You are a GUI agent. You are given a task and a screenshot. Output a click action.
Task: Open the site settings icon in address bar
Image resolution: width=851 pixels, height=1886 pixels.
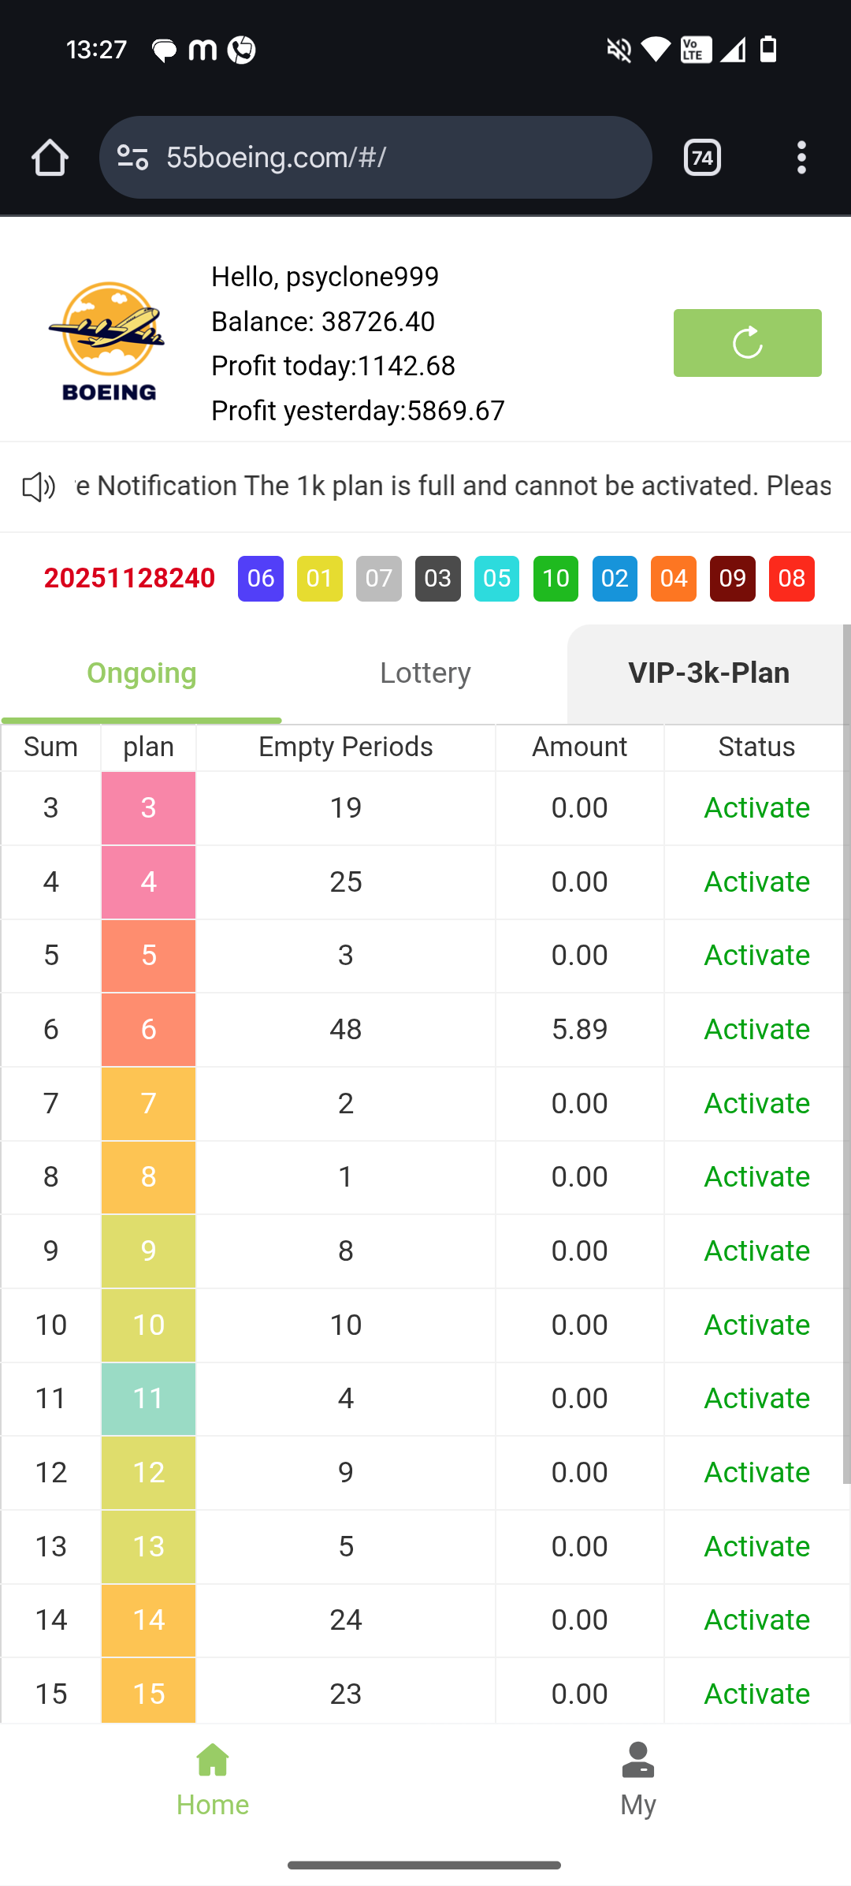tap(132, 158)
